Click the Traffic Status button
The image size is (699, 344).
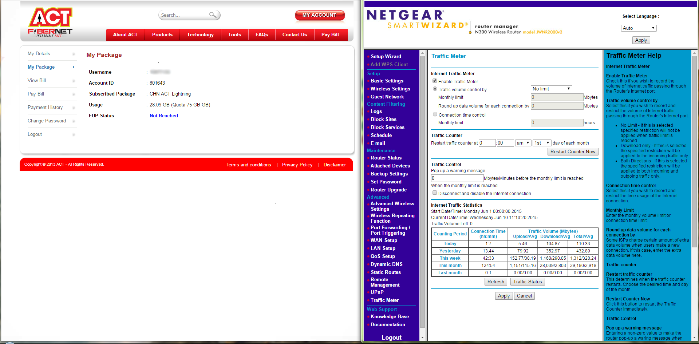(527, 282)
